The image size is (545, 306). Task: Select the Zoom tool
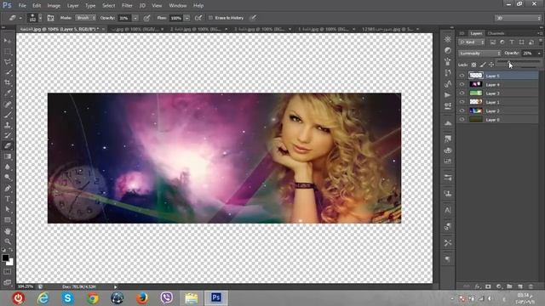click(x=8, y=241)
